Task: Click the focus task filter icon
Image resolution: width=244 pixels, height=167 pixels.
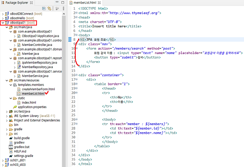Action: 57,8
